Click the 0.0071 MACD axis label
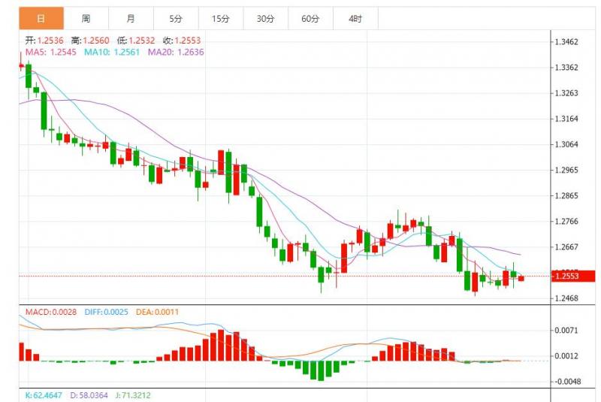 [x=566, y=331]
